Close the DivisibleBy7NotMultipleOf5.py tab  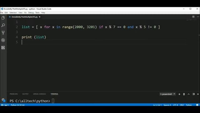[x=40, y=17]
